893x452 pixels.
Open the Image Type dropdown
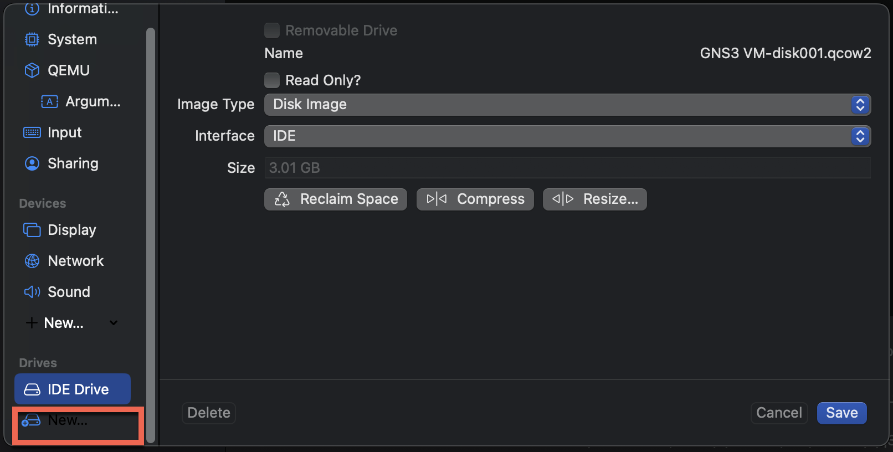(x=567, y=105)
